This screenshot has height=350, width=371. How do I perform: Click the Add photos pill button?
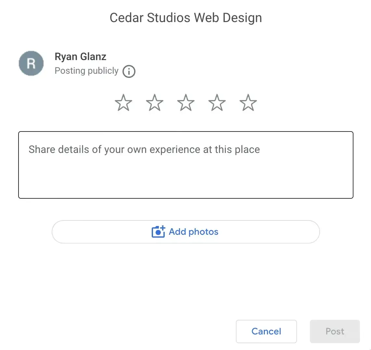coord(186,232)
